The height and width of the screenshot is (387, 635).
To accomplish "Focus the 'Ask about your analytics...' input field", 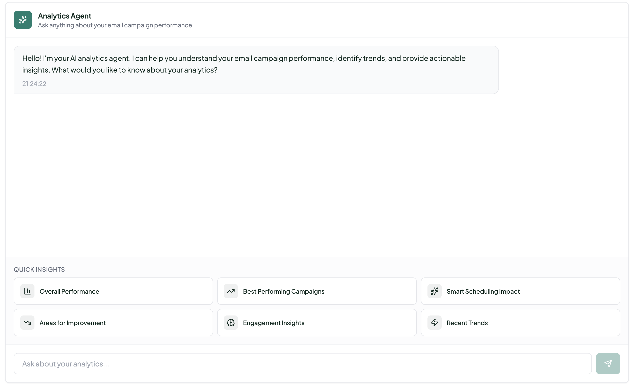I will (x=303, y=364).
